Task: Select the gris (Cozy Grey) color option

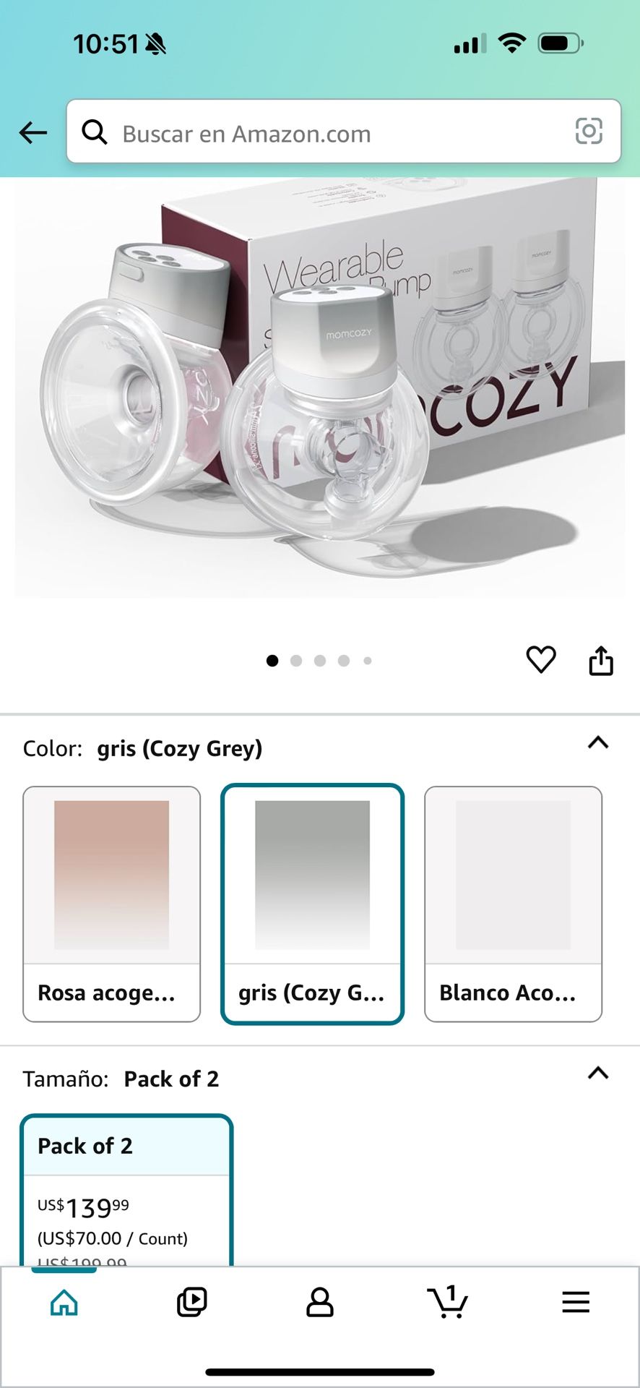Action: pyautogui.click(x=312, y=904)
